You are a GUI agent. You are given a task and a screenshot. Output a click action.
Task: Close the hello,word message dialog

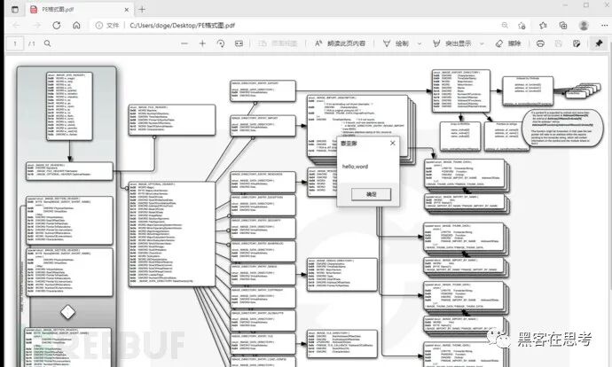tap(393, 143)
